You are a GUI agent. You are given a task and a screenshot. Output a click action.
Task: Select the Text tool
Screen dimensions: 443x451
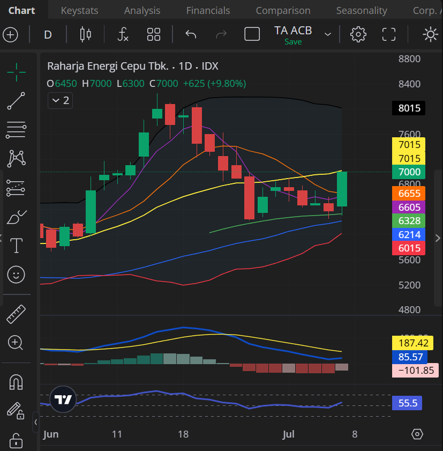point(17,246)
